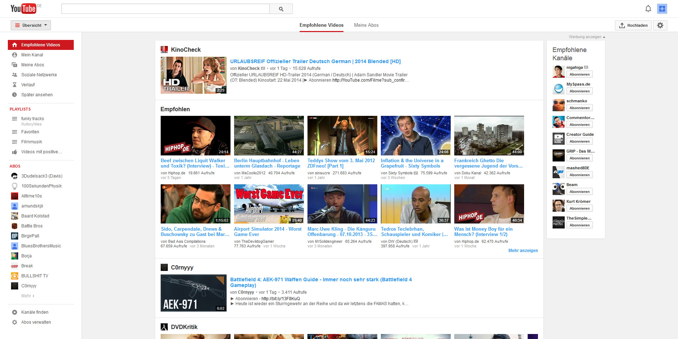The height and width of the screenshot is (339, 678).
Task: Open the Airport Simulator 2014 thumbnail
Action: (269, 204)
